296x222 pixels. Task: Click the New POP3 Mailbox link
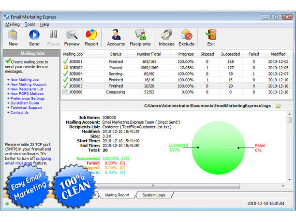tap(27, 94)
